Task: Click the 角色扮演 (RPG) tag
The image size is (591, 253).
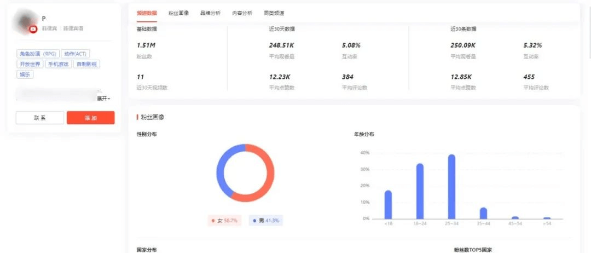Action: pos(37,54)
